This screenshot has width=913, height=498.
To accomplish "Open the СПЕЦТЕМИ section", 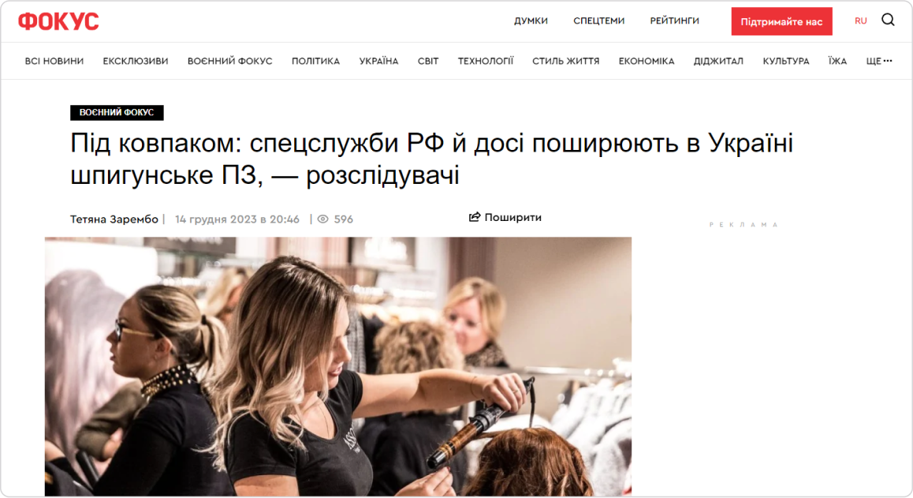I will [598, 21].
